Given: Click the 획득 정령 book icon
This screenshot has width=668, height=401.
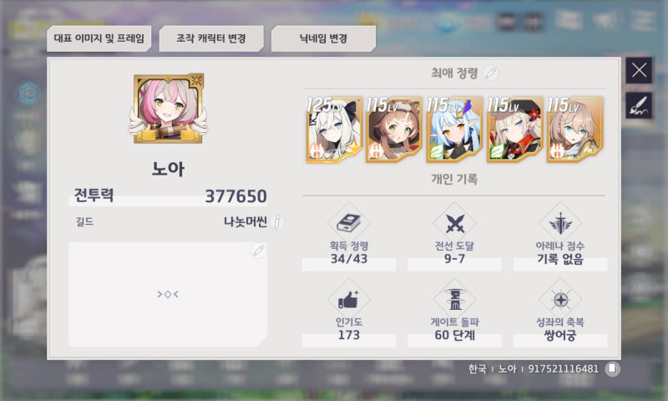Looking at the screenshot, I should point(348,223).
